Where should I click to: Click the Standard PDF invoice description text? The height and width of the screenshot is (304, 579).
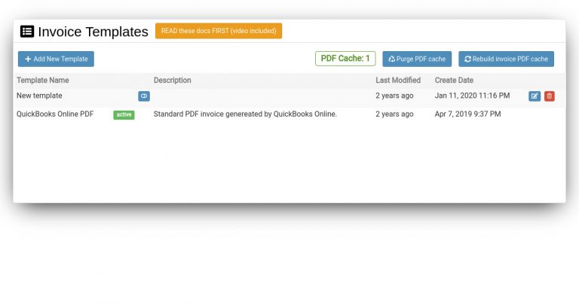pos(245,114)
